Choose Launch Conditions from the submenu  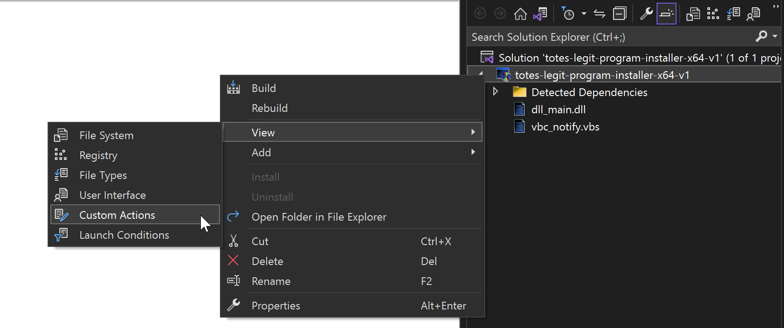pyautogui.click(x=124, y=235)
